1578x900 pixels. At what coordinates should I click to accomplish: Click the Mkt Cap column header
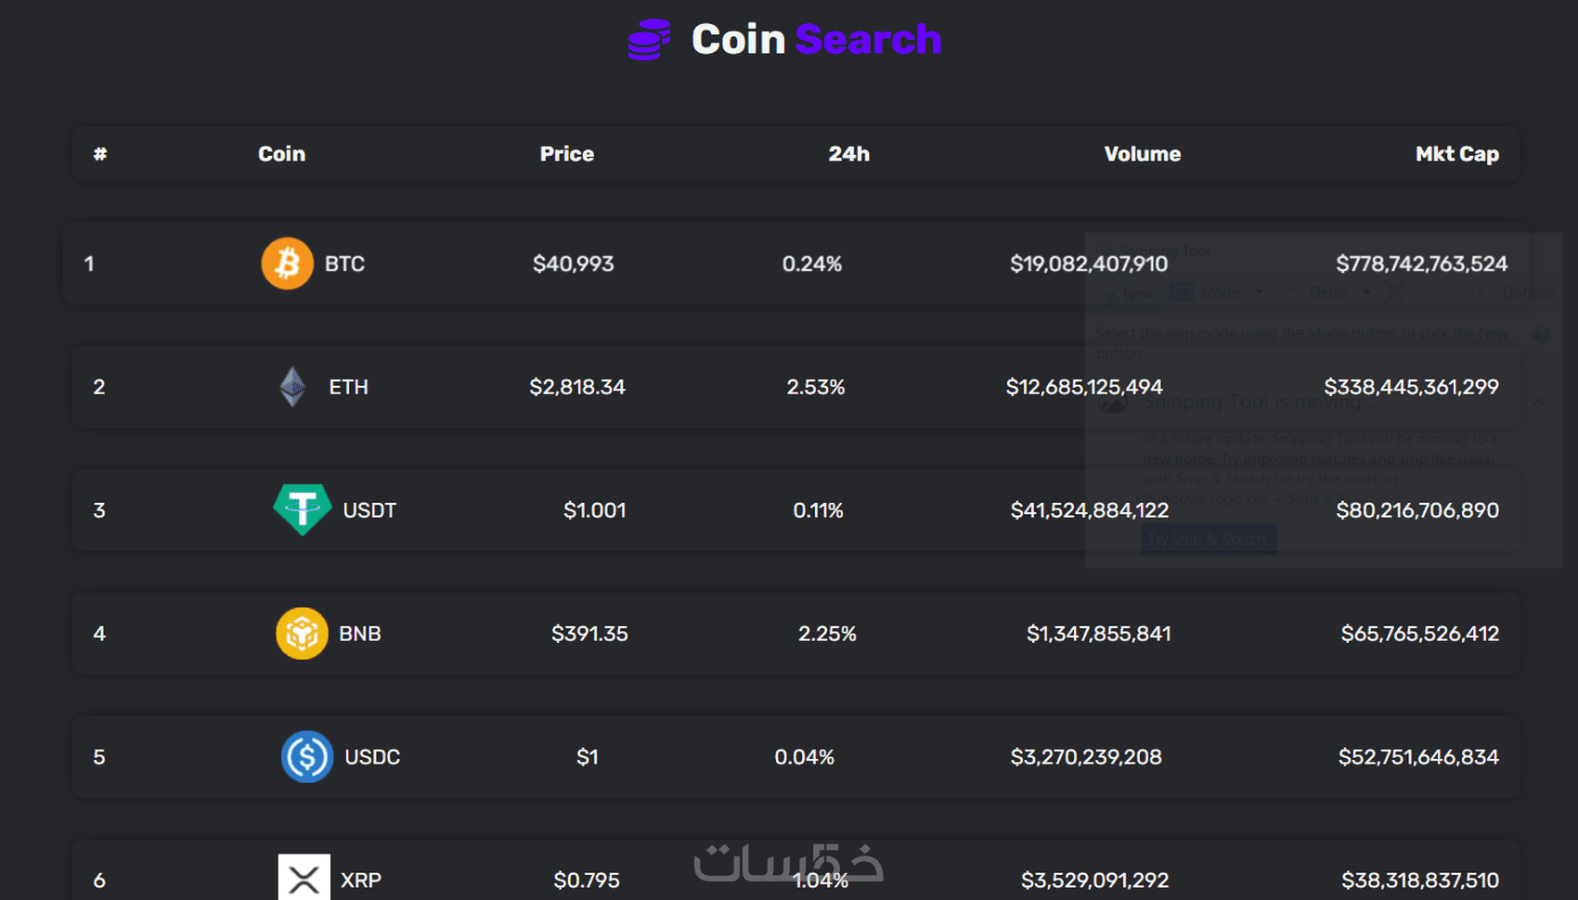point(1456,154)
